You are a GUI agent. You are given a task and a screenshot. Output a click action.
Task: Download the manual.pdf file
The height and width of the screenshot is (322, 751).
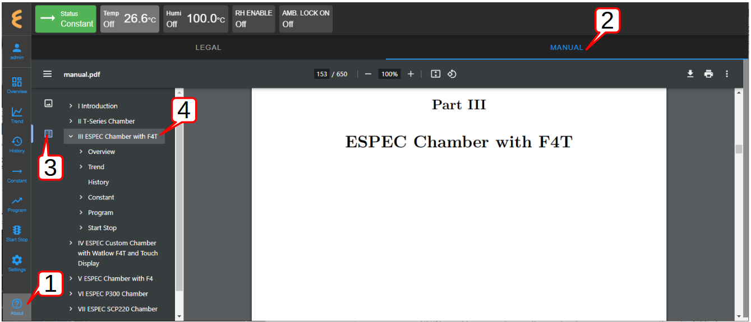pos(690,74)
